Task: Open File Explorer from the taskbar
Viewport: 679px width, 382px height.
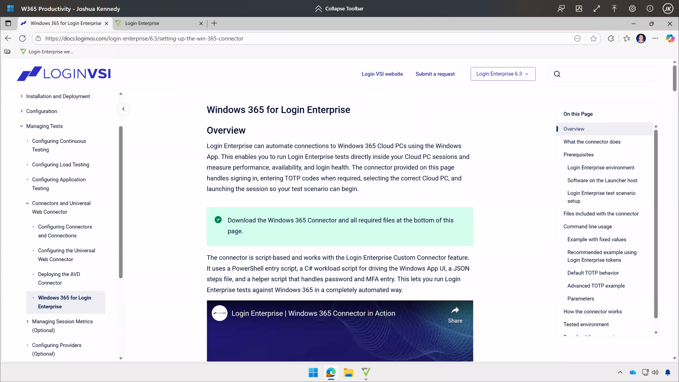Action: [x=348, y=372]
